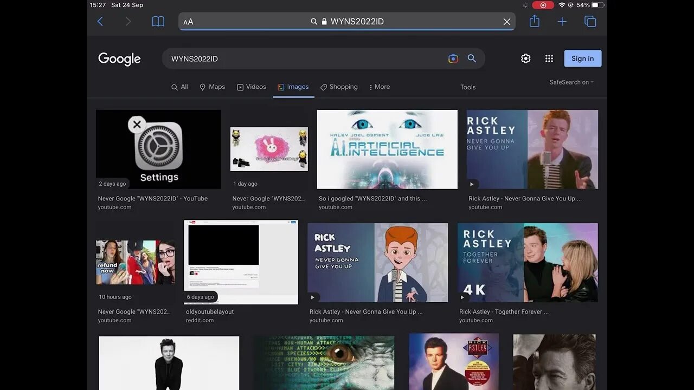This screenshot has height=390, width=694.
Task: Click the Google logo
Action: coord(119,58)
